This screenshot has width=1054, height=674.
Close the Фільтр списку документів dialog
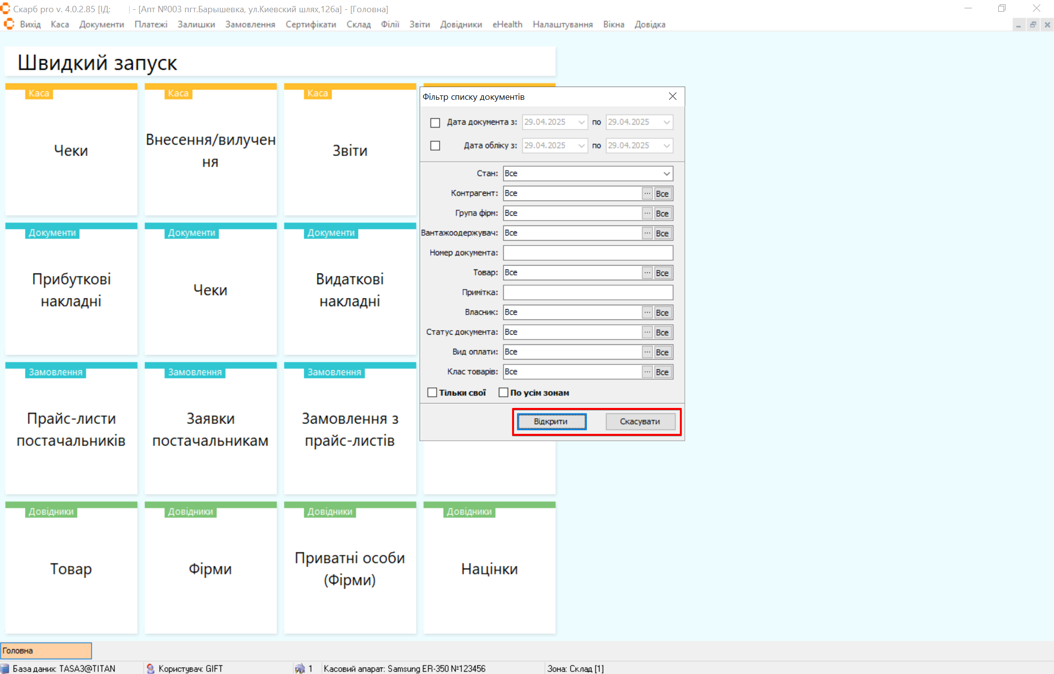673,96
